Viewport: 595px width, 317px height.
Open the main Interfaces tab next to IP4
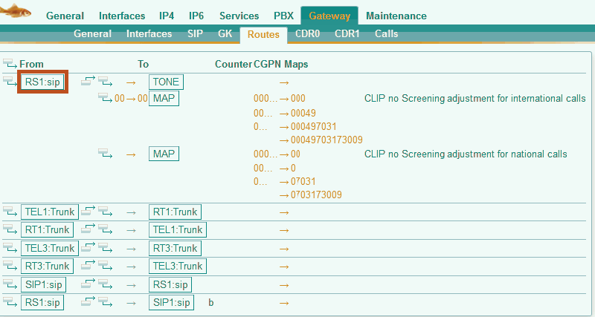click(122, 16)
